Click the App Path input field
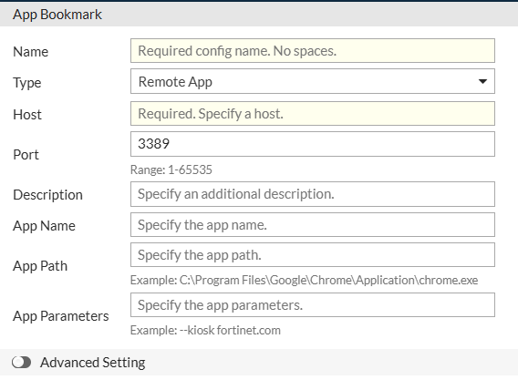 tap(313, 255)
